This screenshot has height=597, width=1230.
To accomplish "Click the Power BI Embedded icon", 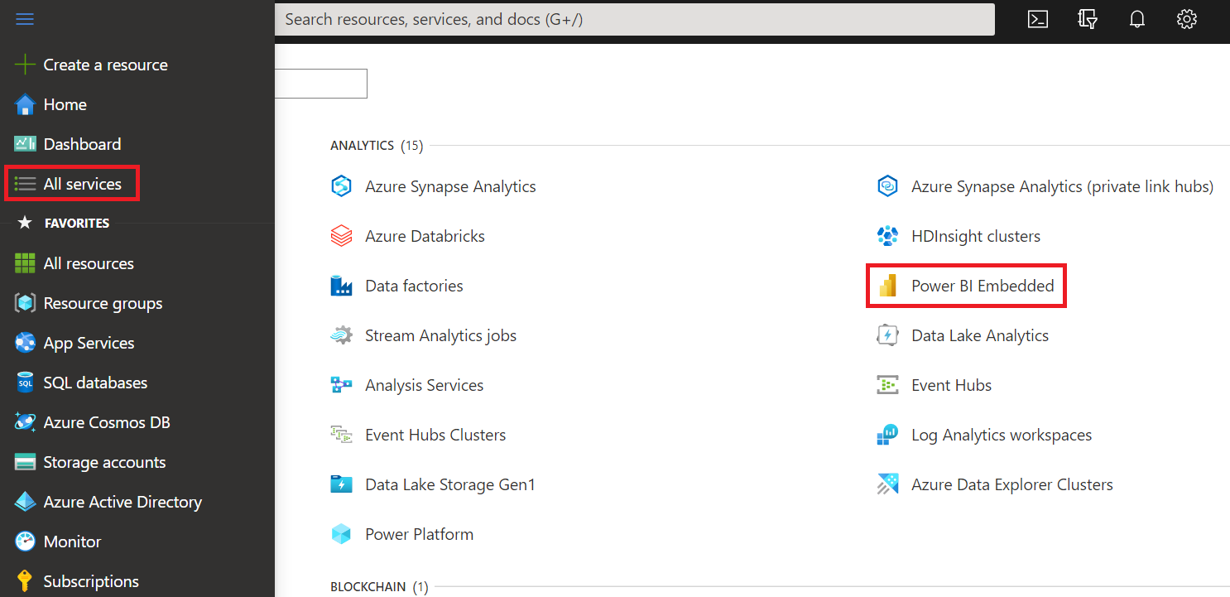I will (887, 285).
